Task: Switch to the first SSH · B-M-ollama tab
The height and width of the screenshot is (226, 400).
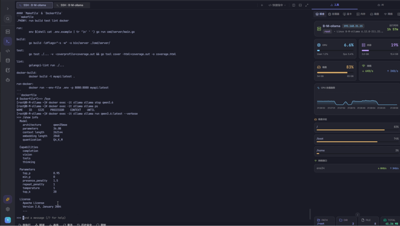Action: coord(35,5)
